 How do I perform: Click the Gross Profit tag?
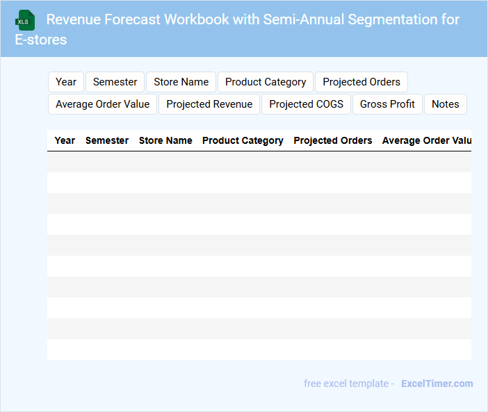(387, 104)
